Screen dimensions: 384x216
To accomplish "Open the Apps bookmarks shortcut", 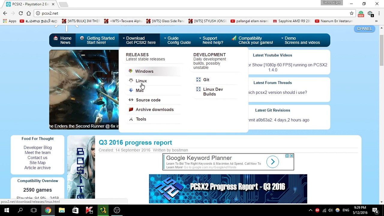I will click(10, 21).
